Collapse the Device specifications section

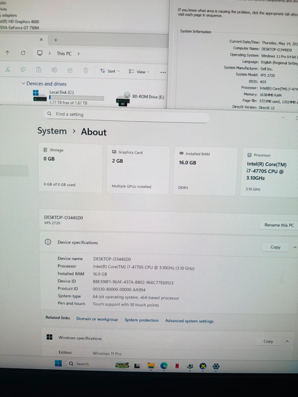tap(295, 247)
